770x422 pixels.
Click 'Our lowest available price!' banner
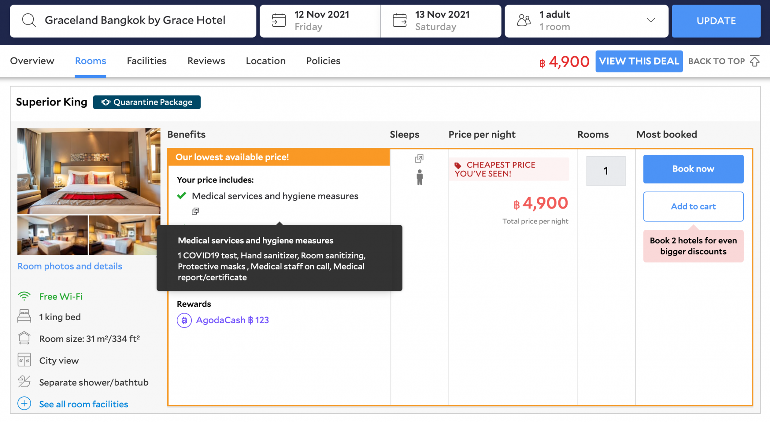click(279, 157)
